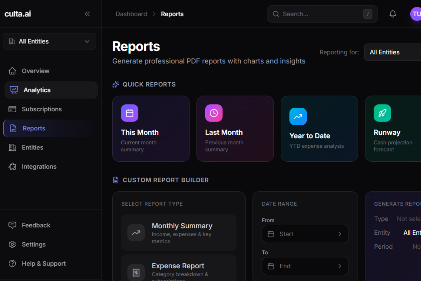Go to Analytics in sidebar

click(51, 90)
